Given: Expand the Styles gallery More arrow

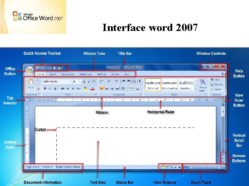Looking at the screenshot, I should tap(196, 89).
